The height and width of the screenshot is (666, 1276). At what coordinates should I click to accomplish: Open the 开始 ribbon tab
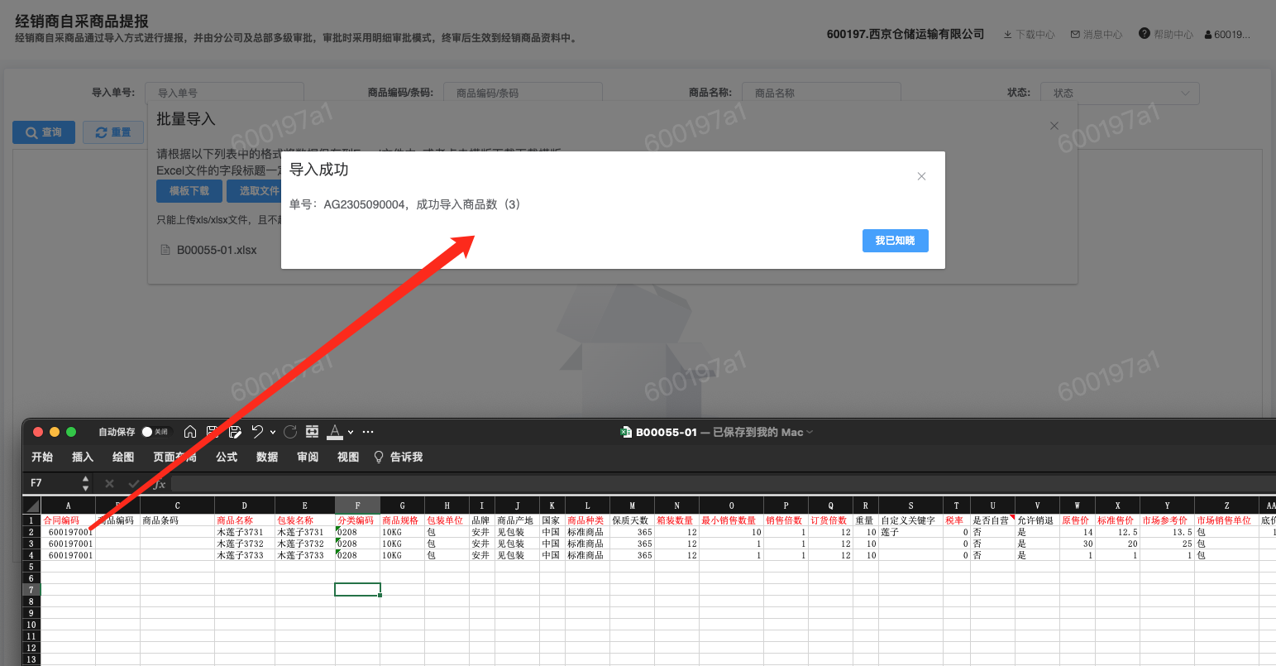pyautogui.click(x=42, y=457)
